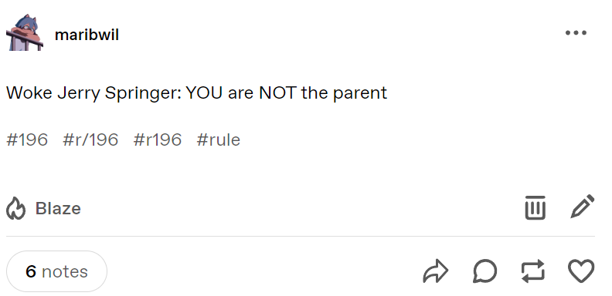Click the word 'parent' in the post

pos(360,94)
